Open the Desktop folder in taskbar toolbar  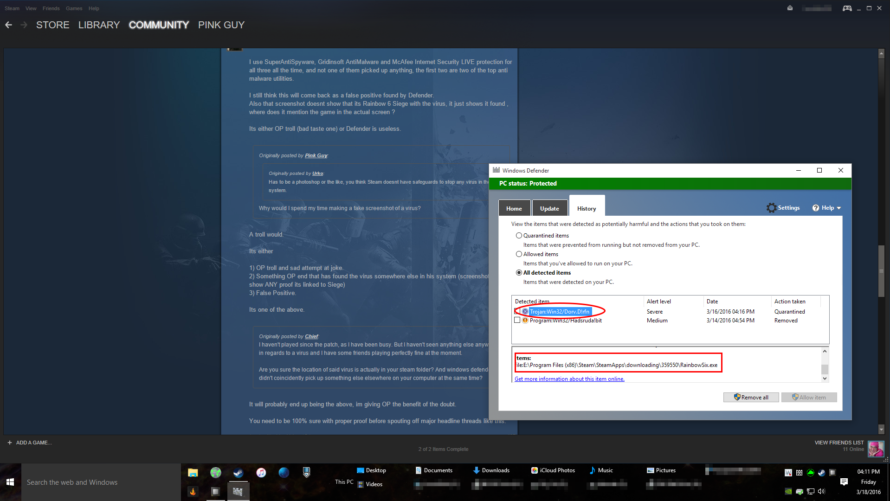click(x=371, y=470)
